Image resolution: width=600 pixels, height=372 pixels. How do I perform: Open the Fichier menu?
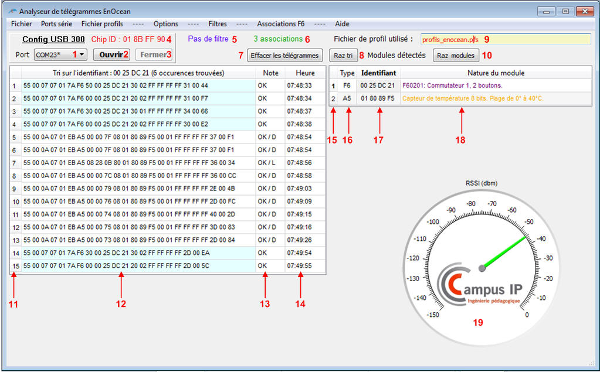(x=22, y=24)
